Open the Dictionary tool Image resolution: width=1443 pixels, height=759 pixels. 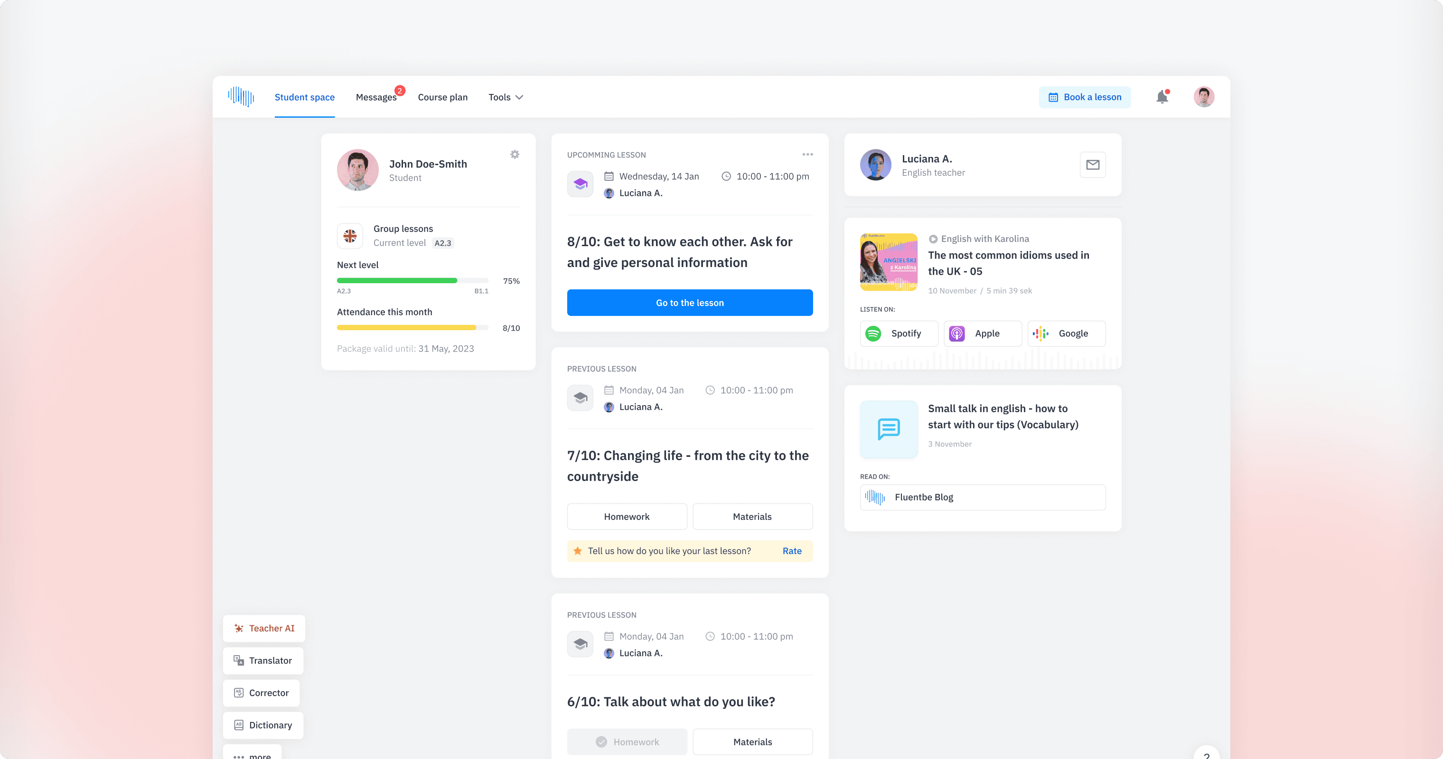click(x=262, y=725)
